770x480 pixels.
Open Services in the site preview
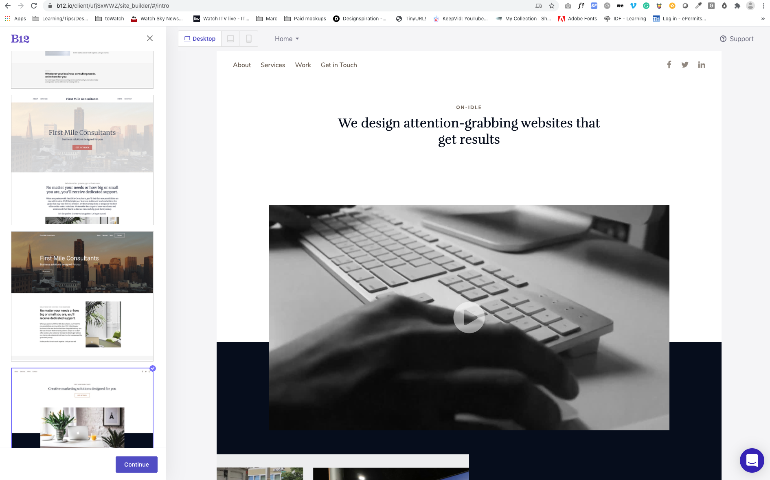273,65
